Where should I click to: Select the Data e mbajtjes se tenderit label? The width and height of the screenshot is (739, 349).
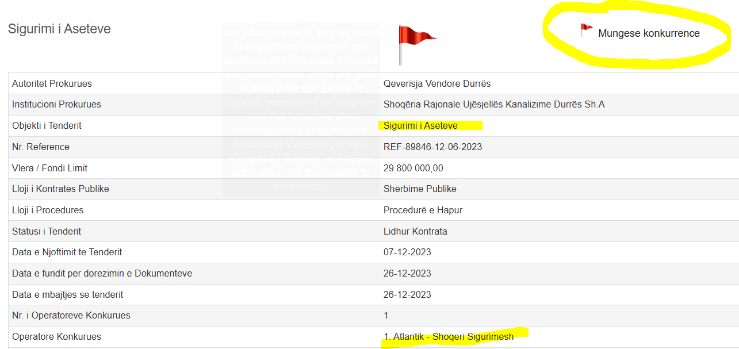pyautogui.click(x=67, y=294)
